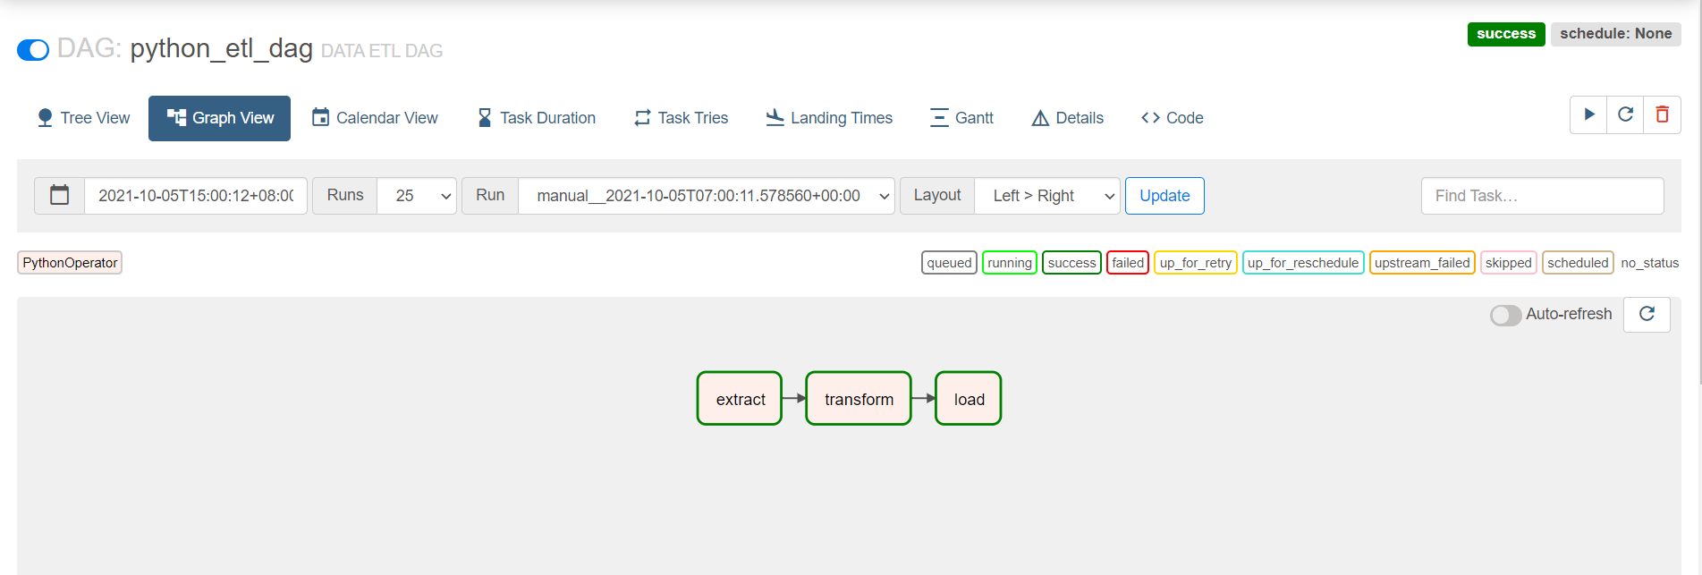Open Landing Times tab
The height and width of the screenshot is (575, 1702).
(829, 118)
